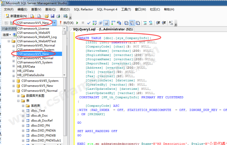The image size is (227, 145).
Task: Toggle Results to Grid output mode
Action: coord(132,23)
